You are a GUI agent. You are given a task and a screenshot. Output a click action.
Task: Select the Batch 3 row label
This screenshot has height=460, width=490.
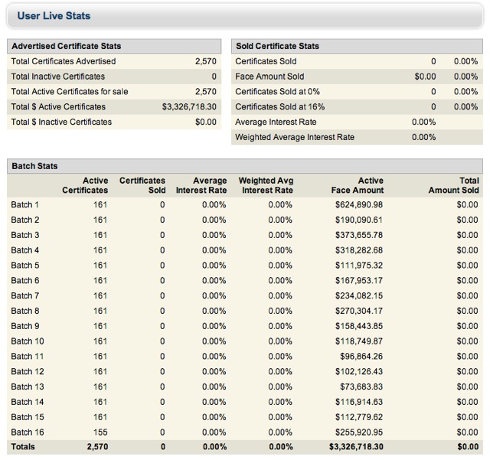(25, 235)
